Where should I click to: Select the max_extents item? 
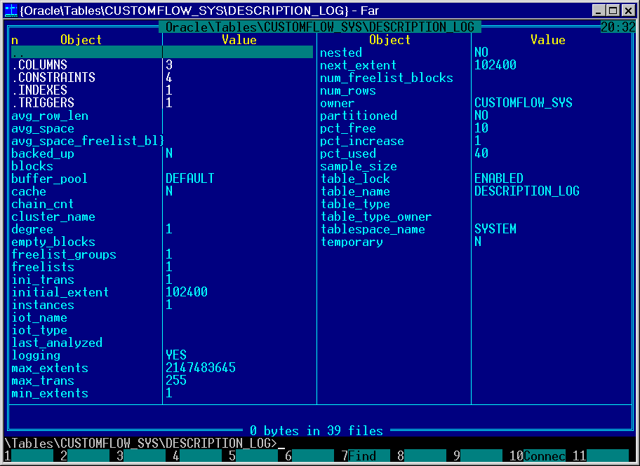[50, 368]
